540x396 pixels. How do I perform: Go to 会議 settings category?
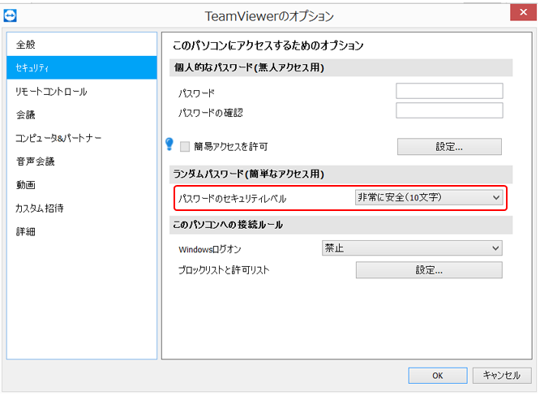(25, 114)
